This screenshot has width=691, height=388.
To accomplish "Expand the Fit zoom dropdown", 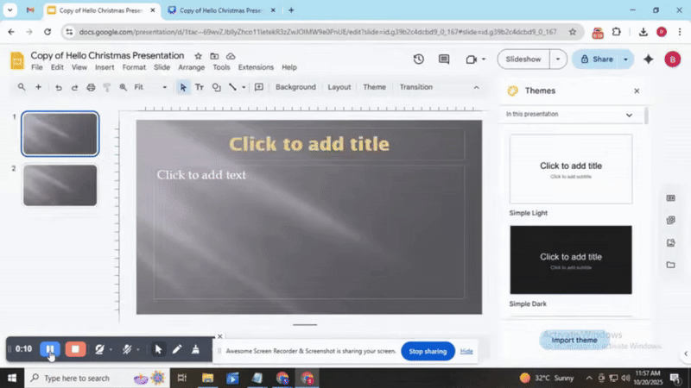I will [164, 87].
